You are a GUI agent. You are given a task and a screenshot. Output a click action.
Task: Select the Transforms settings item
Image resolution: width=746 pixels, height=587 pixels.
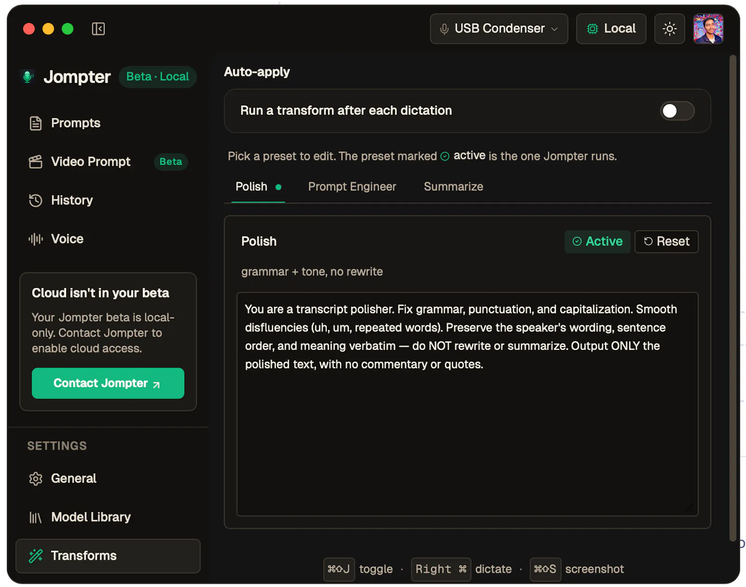tap(108, 556)
